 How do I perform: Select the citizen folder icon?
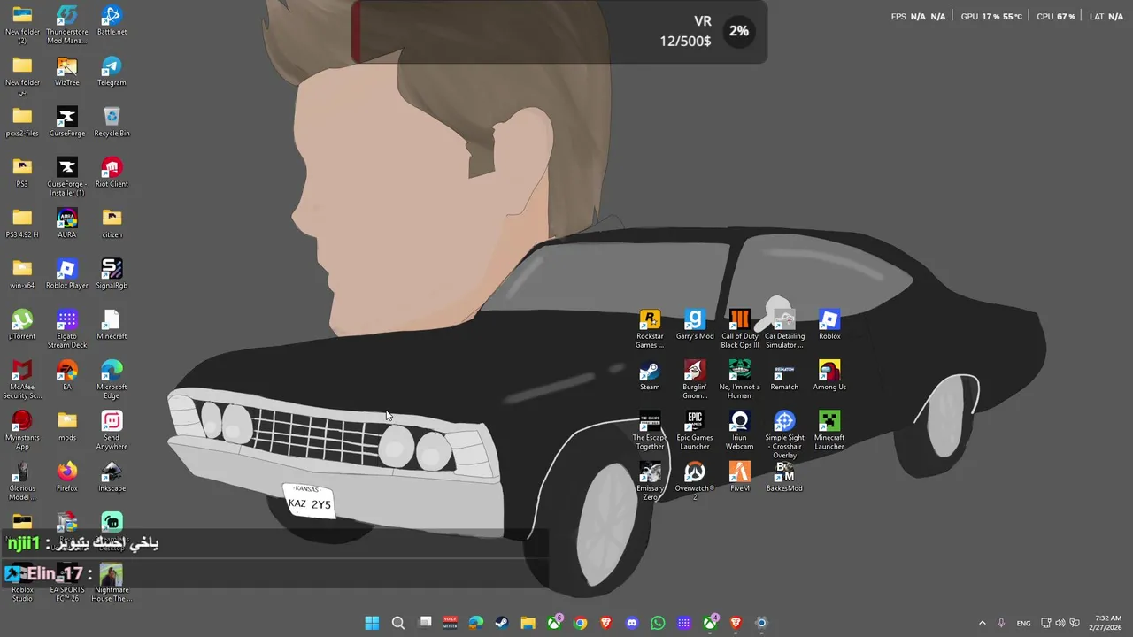[x=112, y=223]
